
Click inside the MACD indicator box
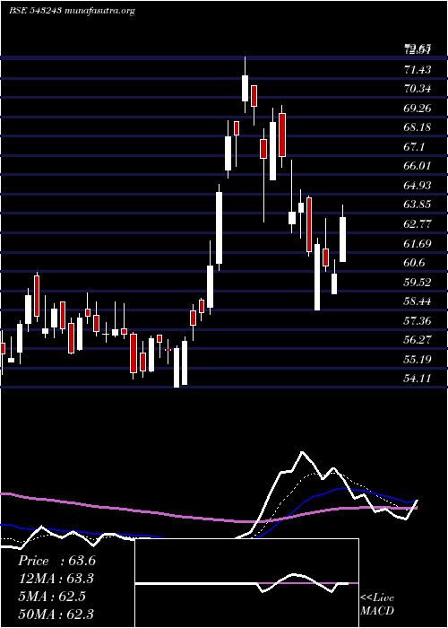247,583
